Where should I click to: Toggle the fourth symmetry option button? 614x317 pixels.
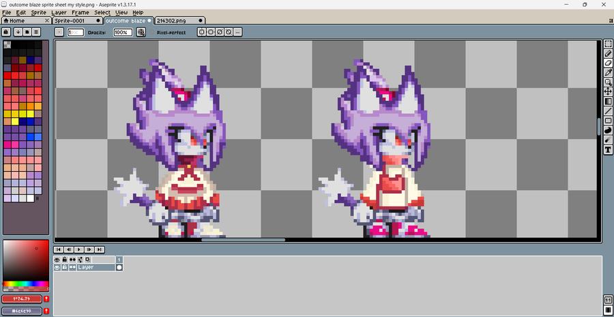229,32
